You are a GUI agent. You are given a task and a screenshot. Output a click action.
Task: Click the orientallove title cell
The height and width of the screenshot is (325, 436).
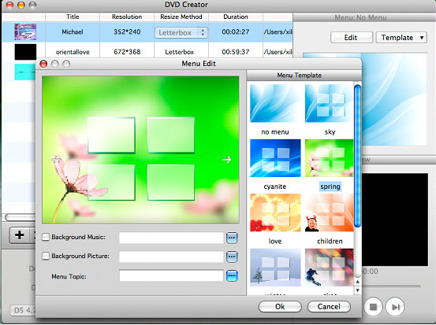[x=73, y=52]
